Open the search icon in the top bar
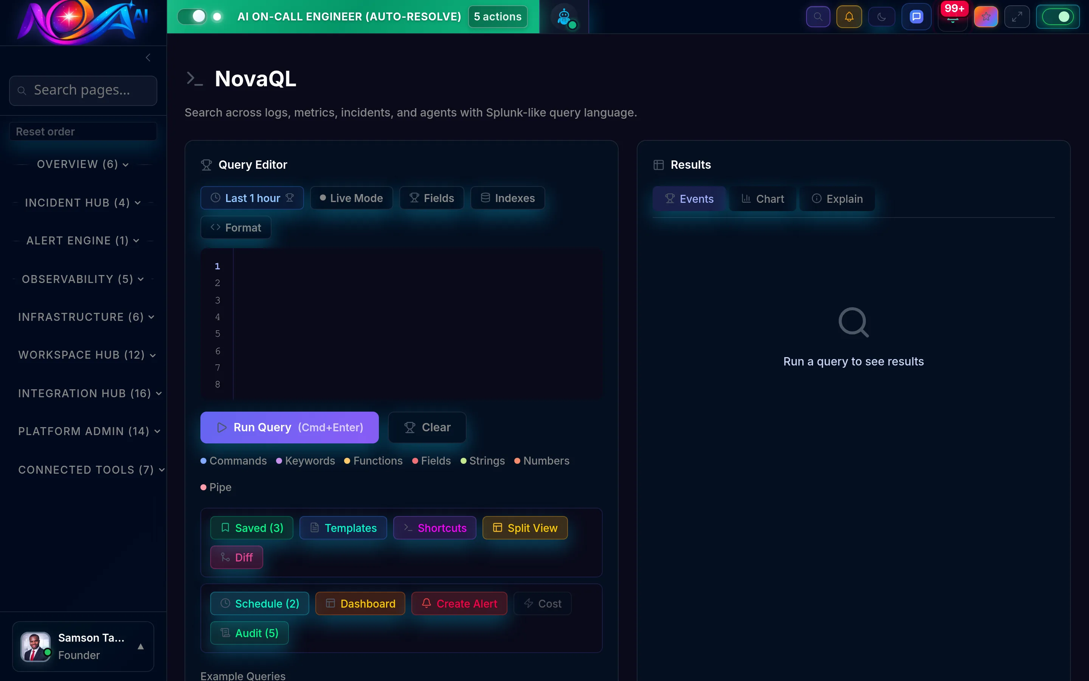The image size is (1089, 681). pos(818,16)
